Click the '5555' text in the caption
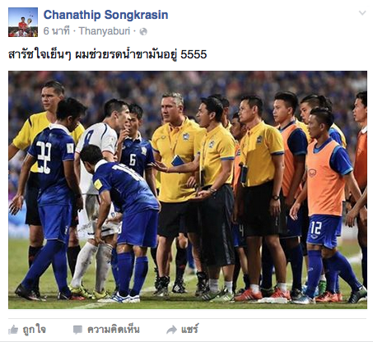This screenshot has width=373, height=342. [193, 54]
